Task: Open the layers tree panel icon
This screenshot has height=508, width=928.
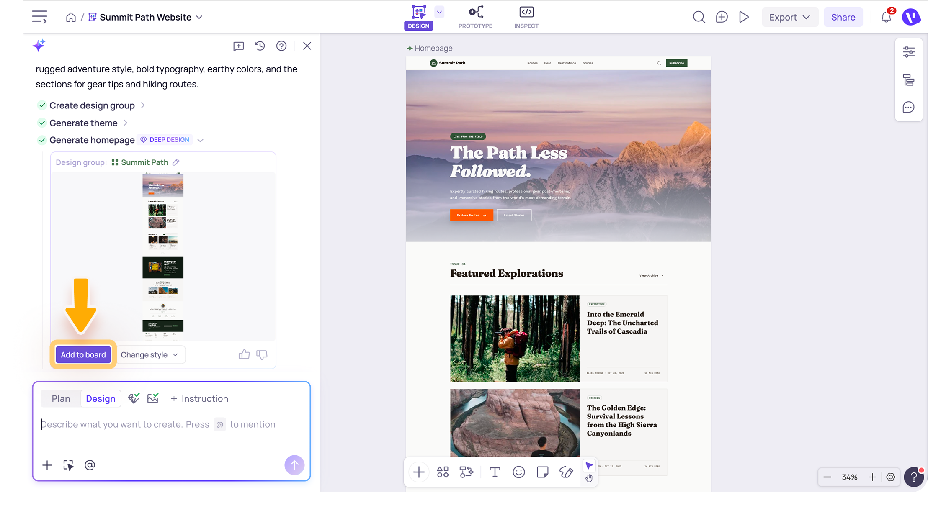Action: (x=909, y=80)
